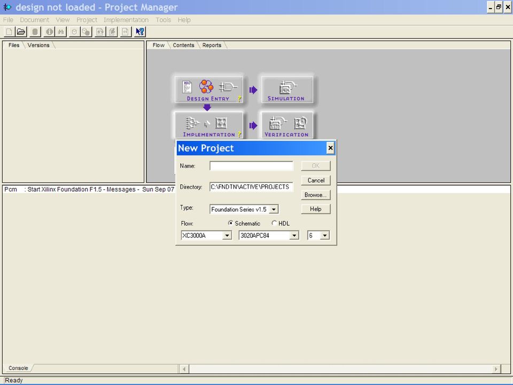Screen dimensions: 513x385
Task: Click the Design Entry question mark
Action: pyautogui.click(x=239, y=98)
